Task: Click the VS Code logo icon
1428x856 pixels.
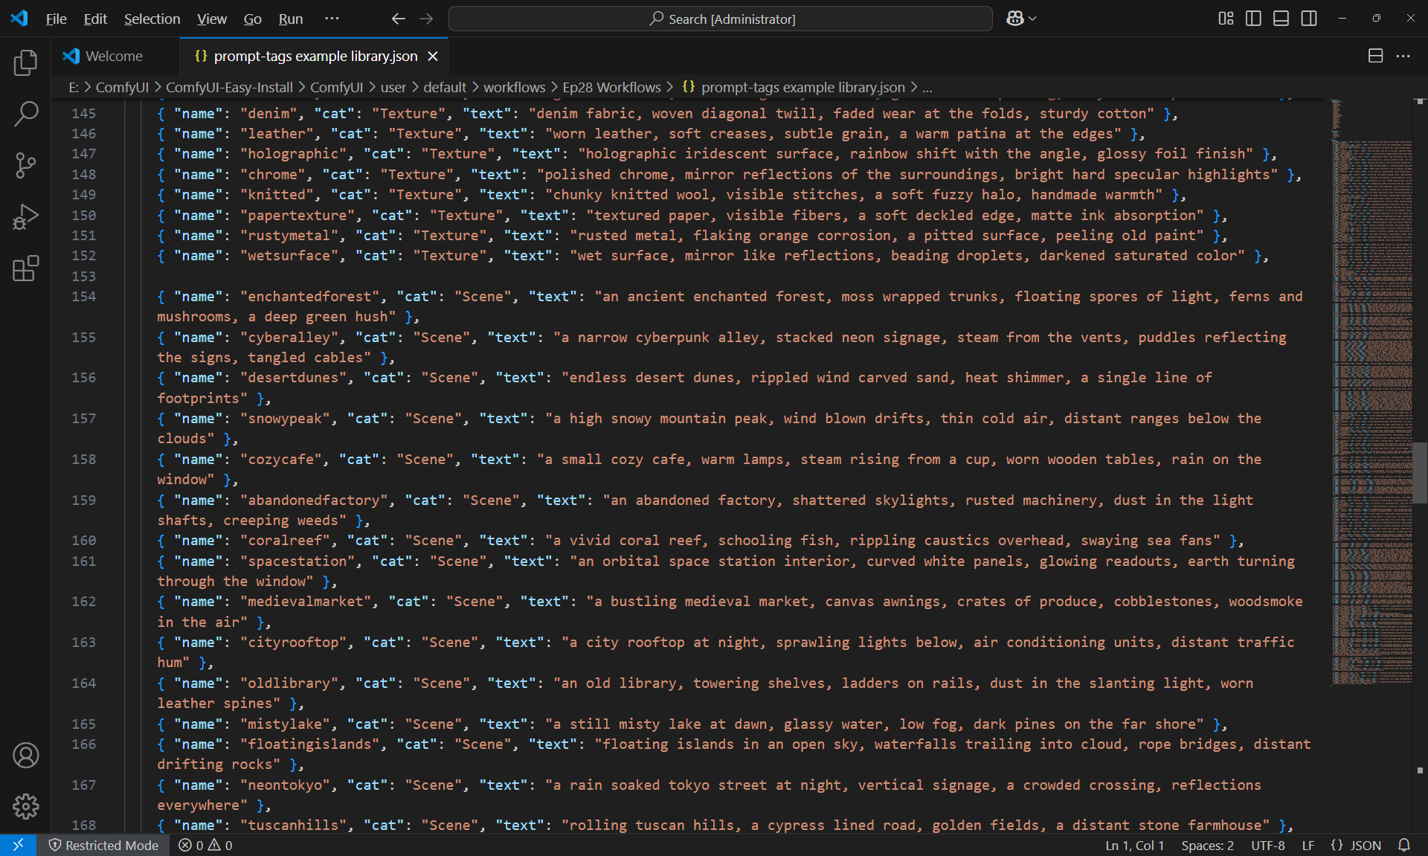Action: [19, 19]
